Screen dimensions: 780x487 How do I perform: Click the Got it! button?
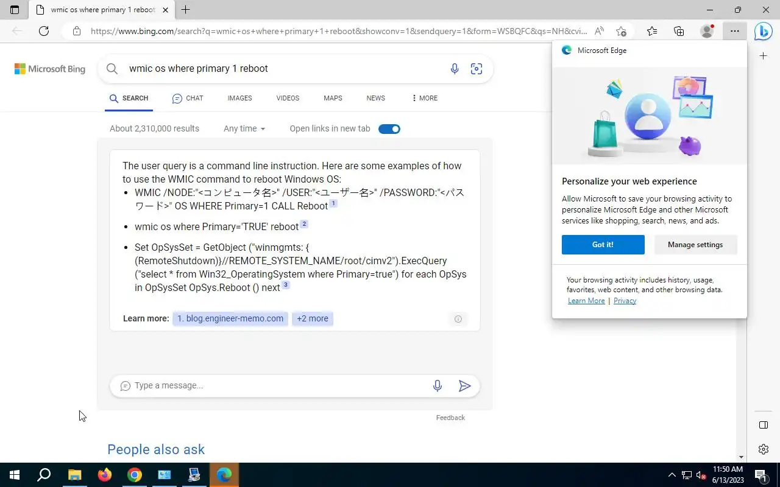(x=603, y=245)
